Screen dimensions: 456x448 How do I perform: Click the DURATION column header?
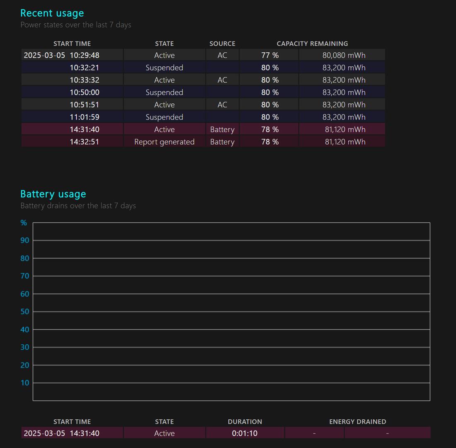pos(245,421)
